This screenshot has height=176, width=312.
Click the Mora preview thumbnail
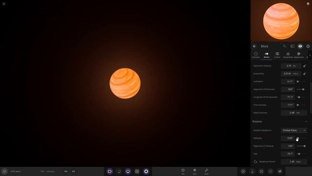coord(281,21)
